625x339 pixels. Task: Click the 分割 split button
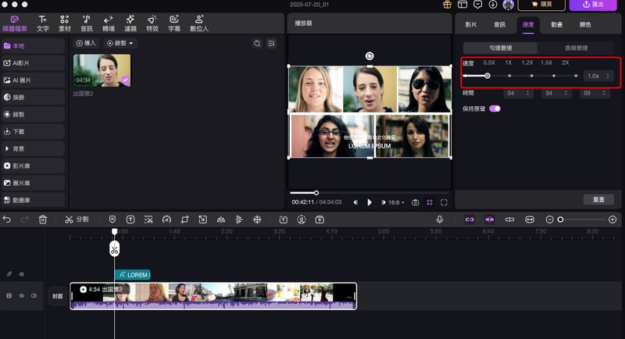click(77, 219)
